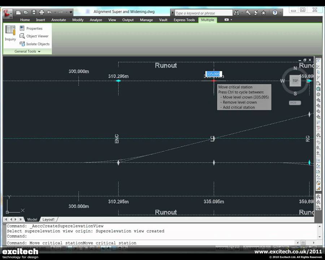Image resolution: width=325 pixels, height=260 pixels.
Task: Expand the InfoCenter arrow left of search box
Action: point(173,13)
